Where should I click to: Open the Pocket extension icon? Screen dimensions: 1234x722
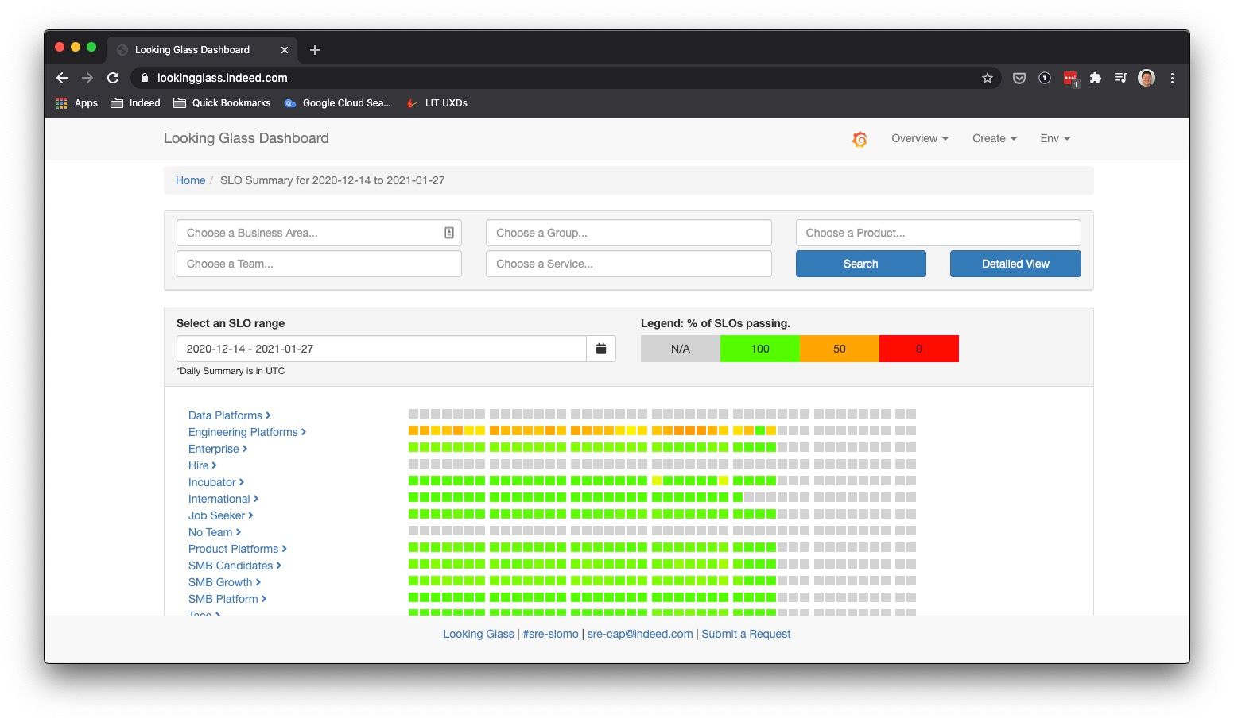pyautogui.click(x=1019, y=78)
